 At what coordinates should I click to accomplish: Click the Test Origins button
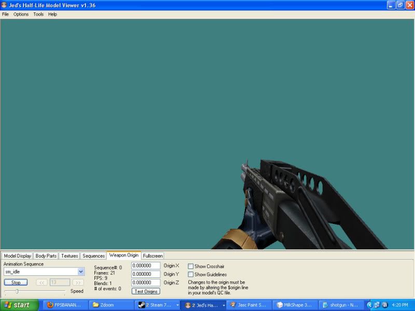tap(146, 291)
